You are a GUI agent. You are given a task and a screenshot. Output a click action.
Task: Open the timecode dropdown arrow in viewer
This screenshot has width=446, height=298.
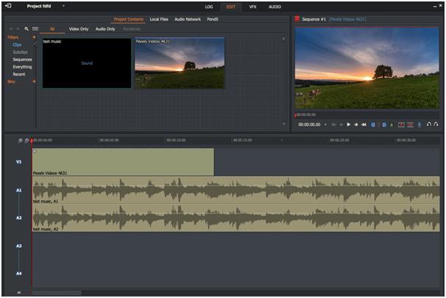(325, 124)
